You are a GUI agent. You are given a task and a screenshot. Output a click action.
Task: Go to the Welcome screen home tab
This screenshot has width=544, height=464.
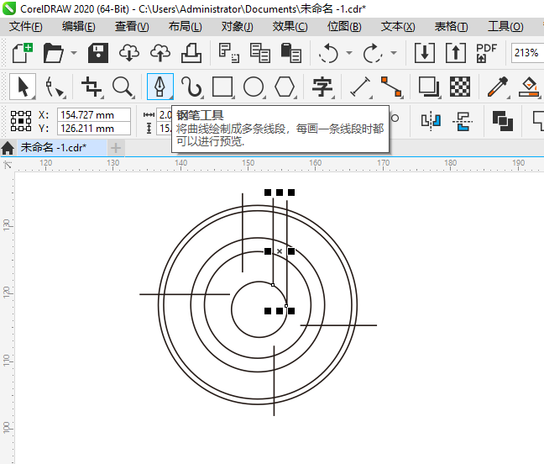click(x=8, y=148)
